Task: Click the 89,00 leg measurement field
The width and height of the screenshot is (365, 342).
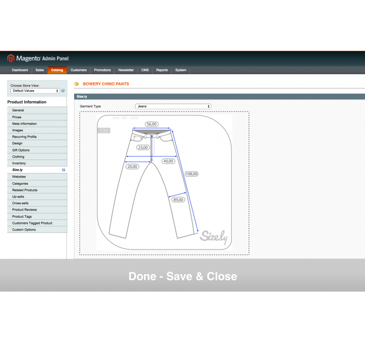Action: click(x=178, y=200)
